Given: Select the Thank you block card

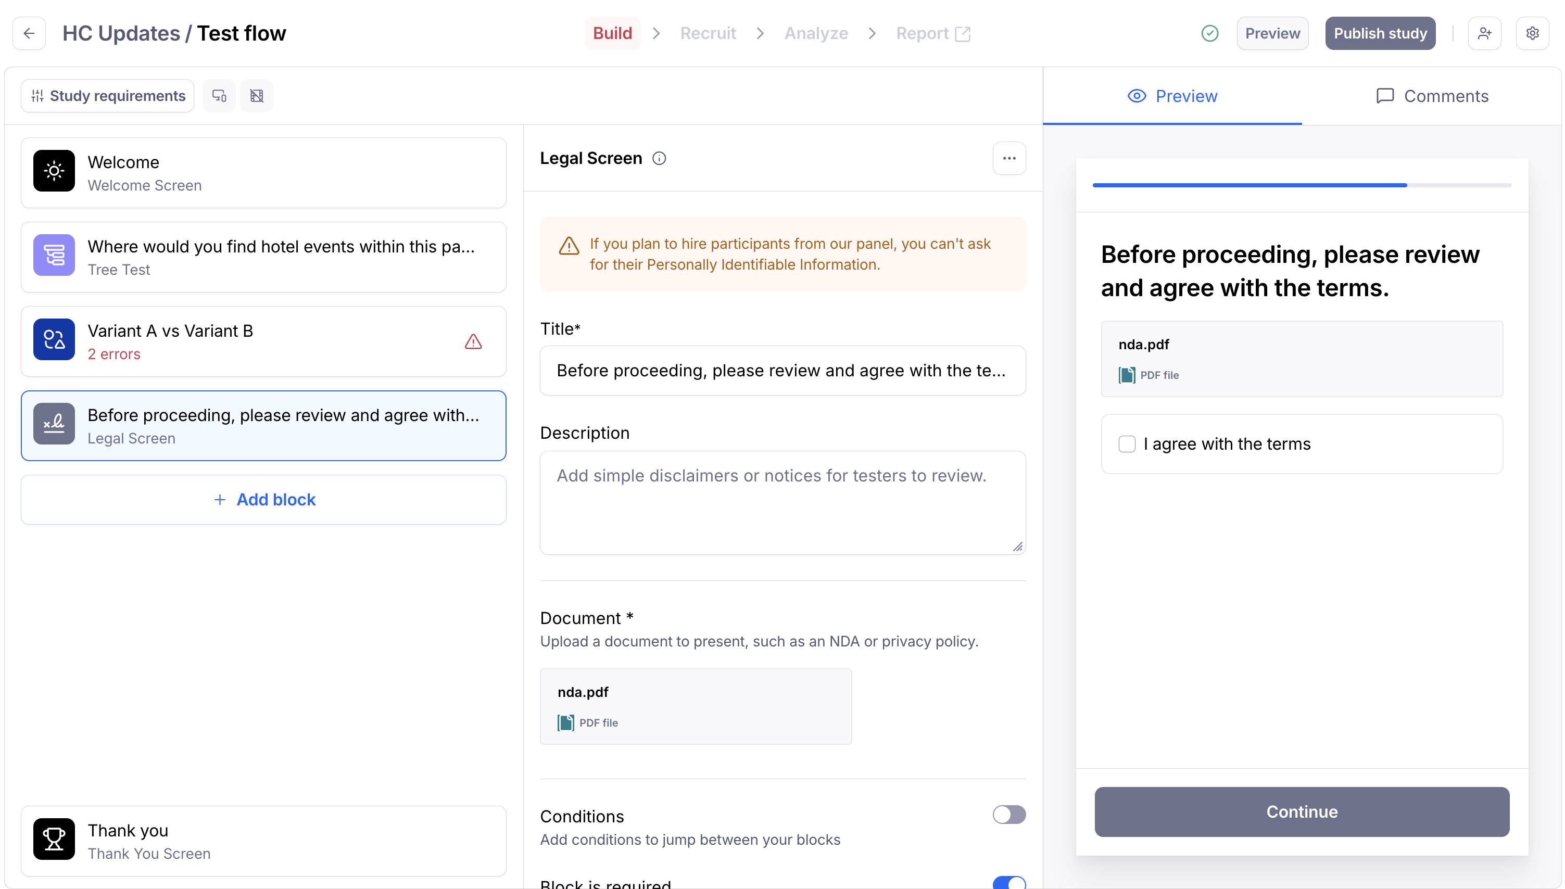Looking at the screenshot, I should 263,841.
